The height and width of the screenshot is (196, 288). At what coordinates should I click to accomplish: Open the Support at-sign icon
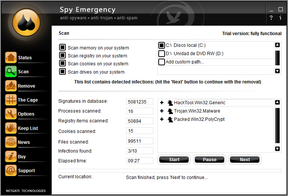[11, 170]
